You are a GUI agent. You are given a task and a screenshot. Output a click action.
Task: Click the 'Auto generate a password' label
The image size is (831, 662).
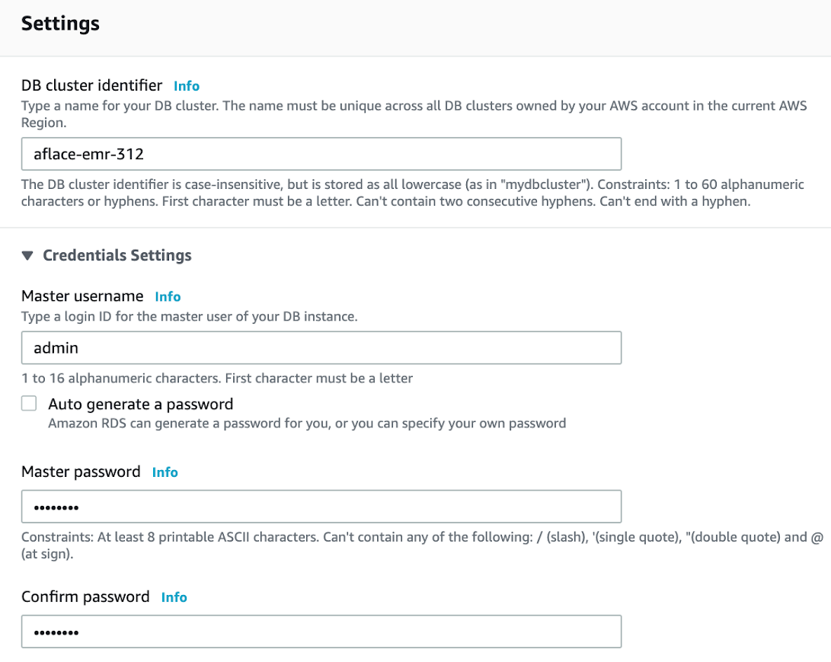point(140,404)
